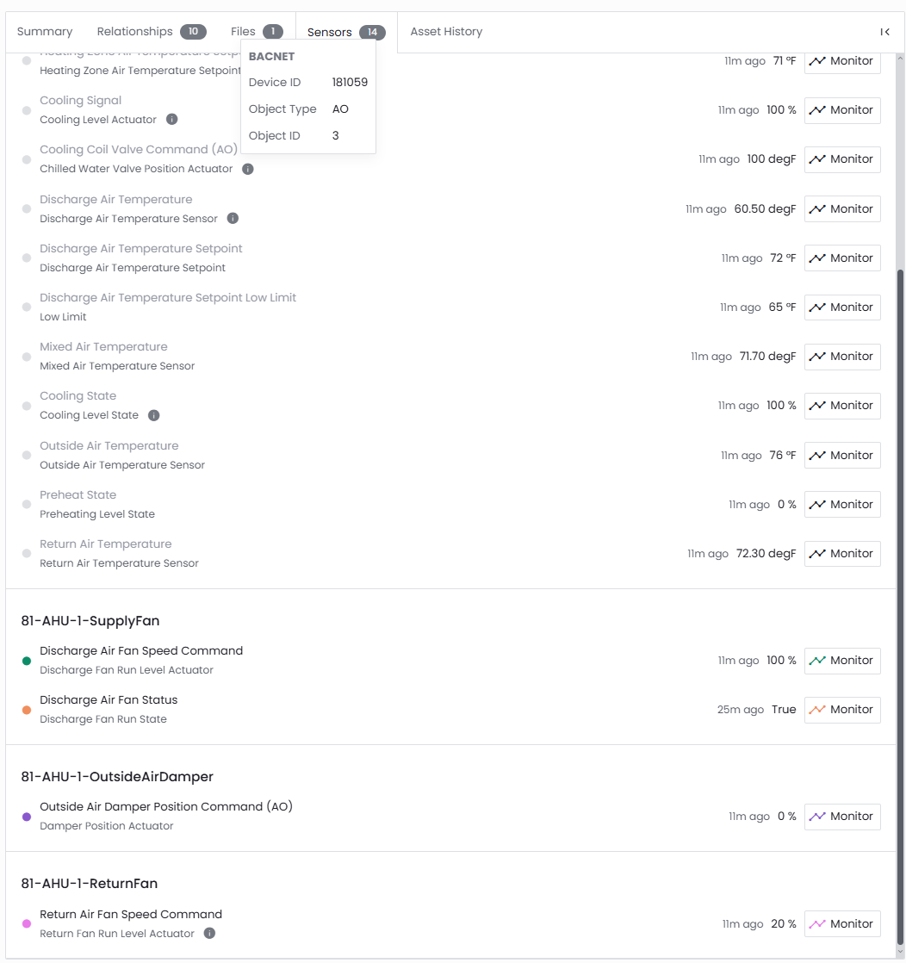Viewport: 906px width, 963px height.
Task: Open the Relationships tab
Action: click(x=151, y=31)
